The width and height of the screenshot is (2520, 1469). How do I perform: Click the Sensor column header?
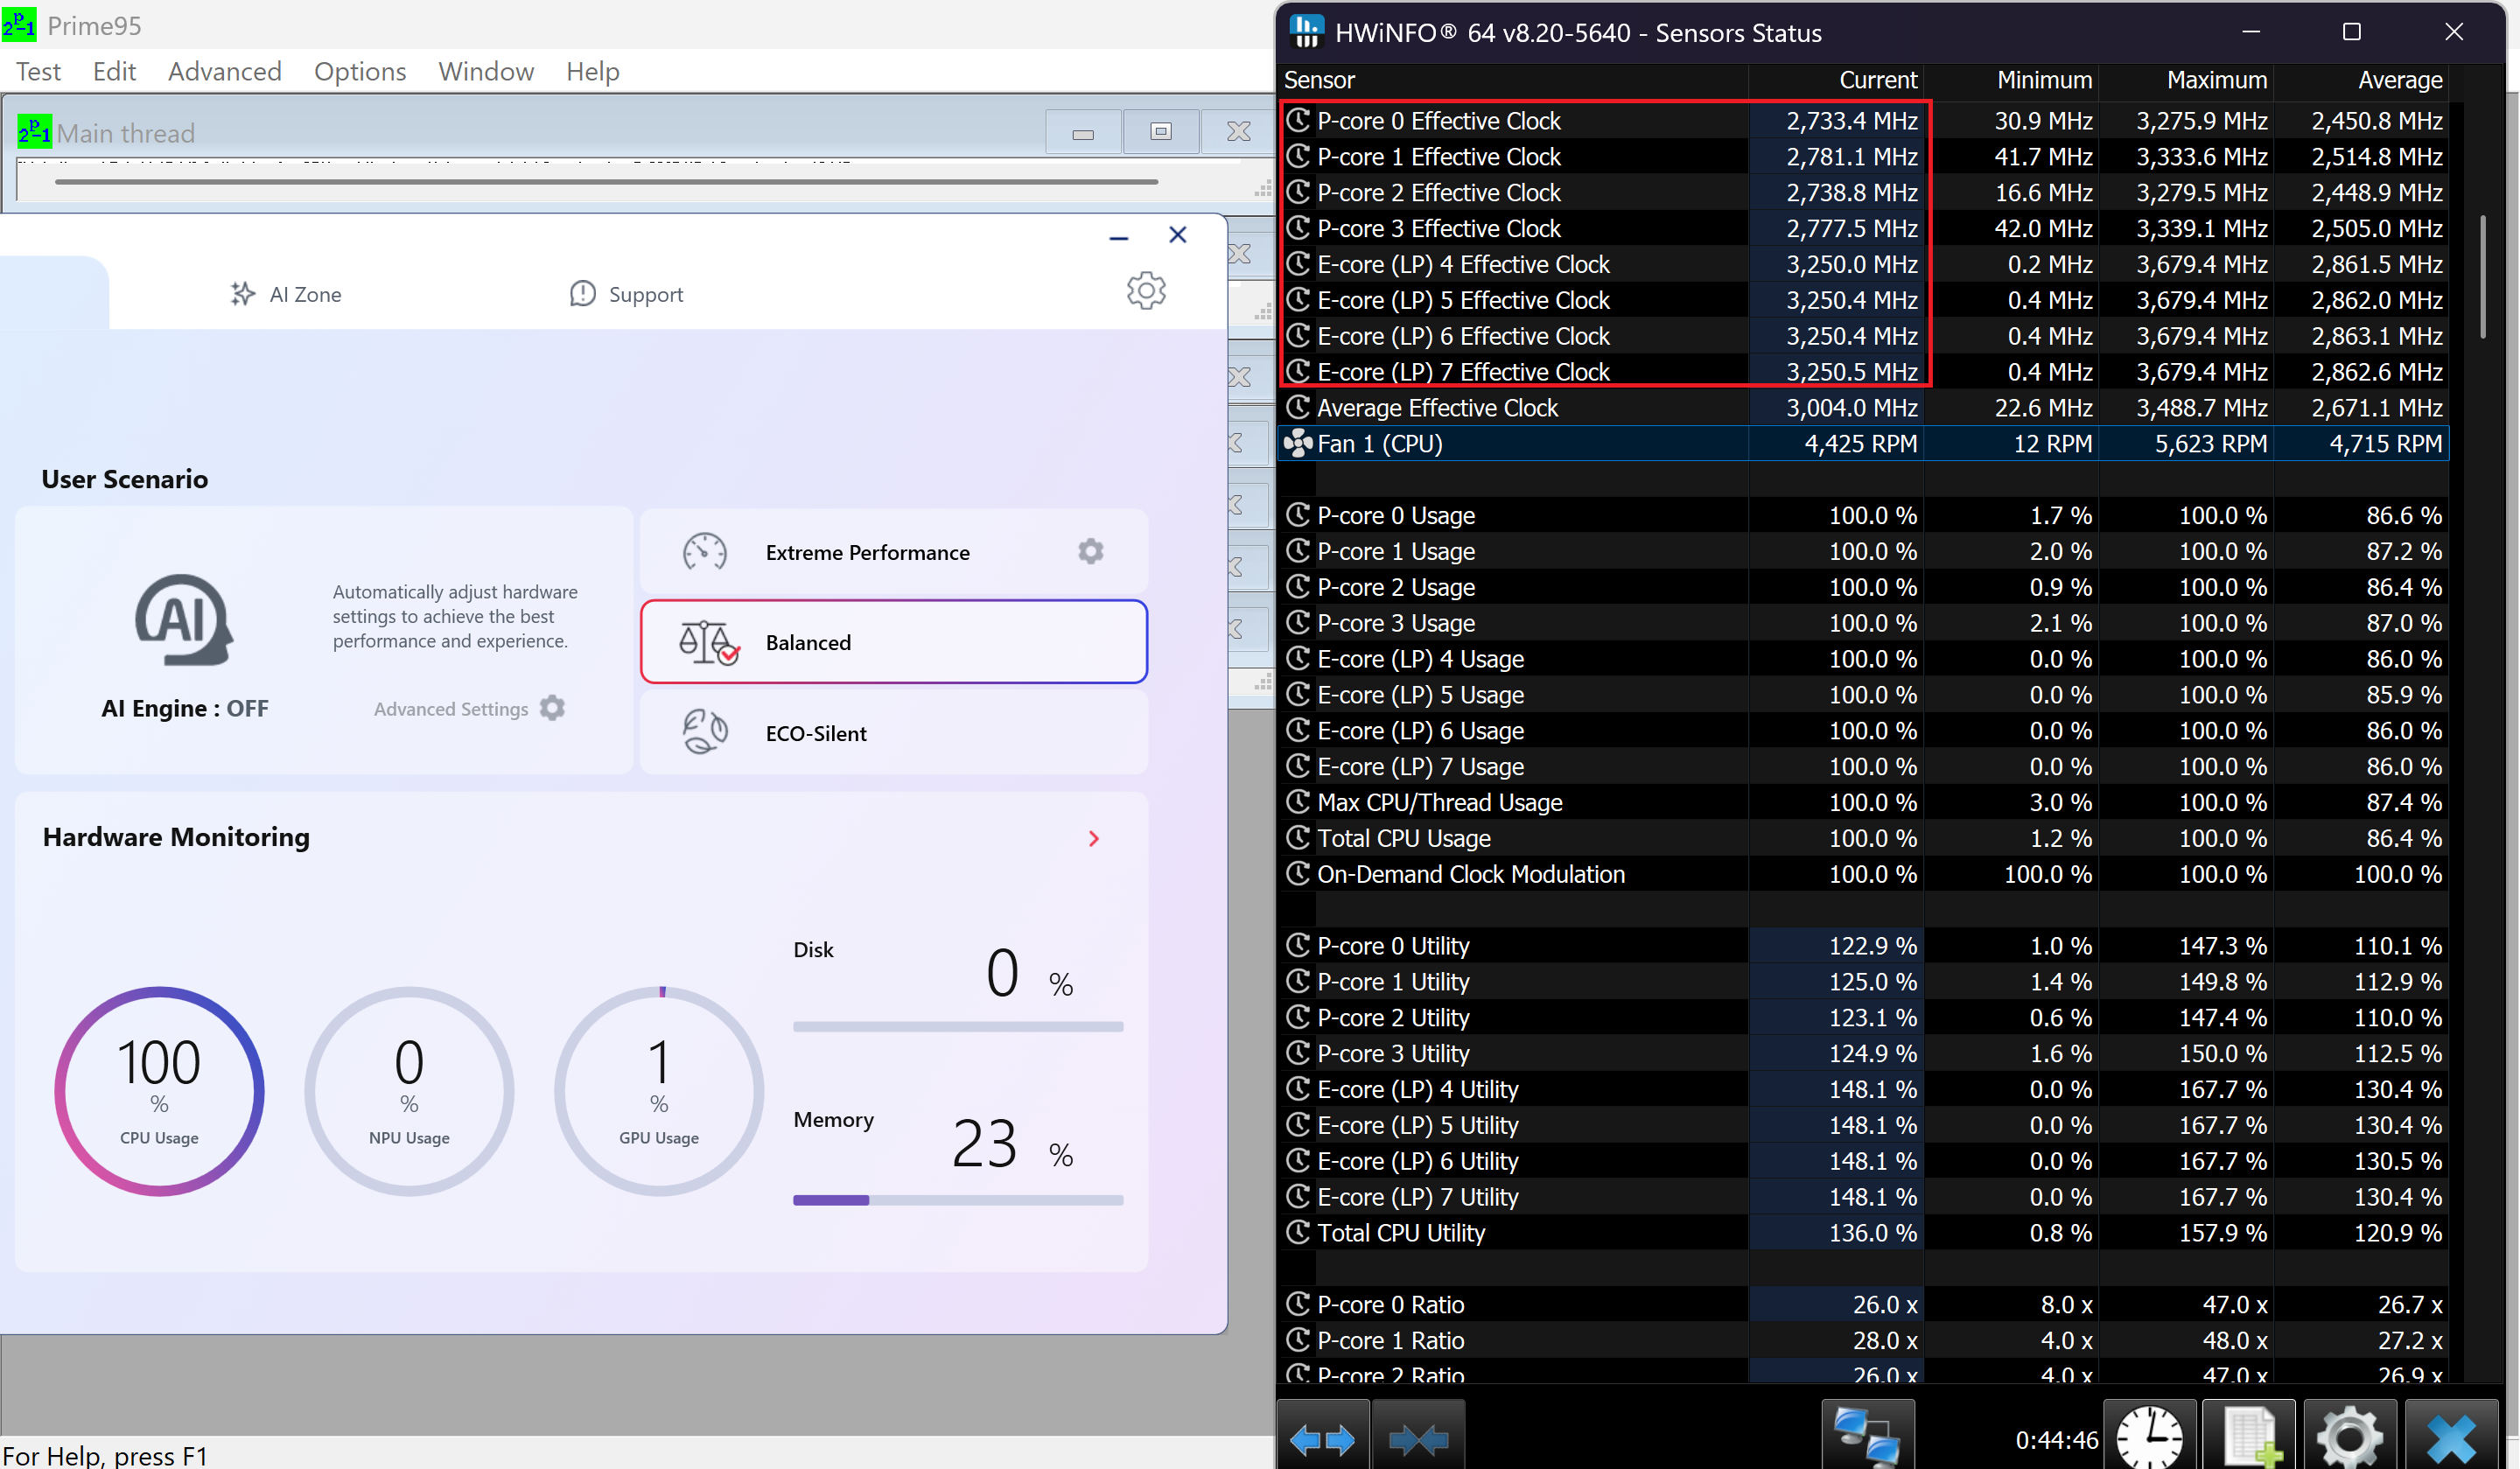click(1513, 80)
